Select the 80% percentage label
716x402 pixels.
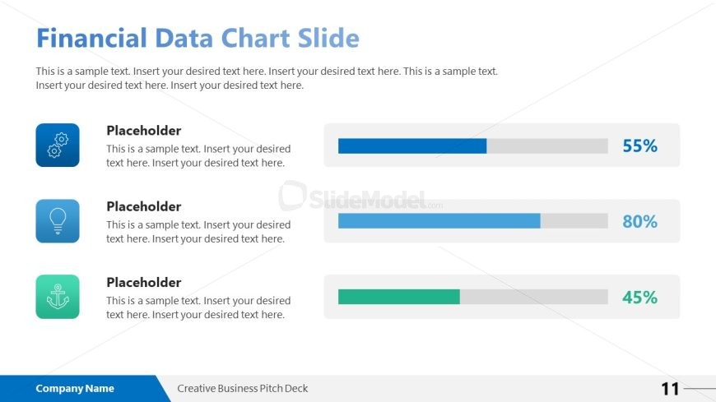(x=639, y=222)
